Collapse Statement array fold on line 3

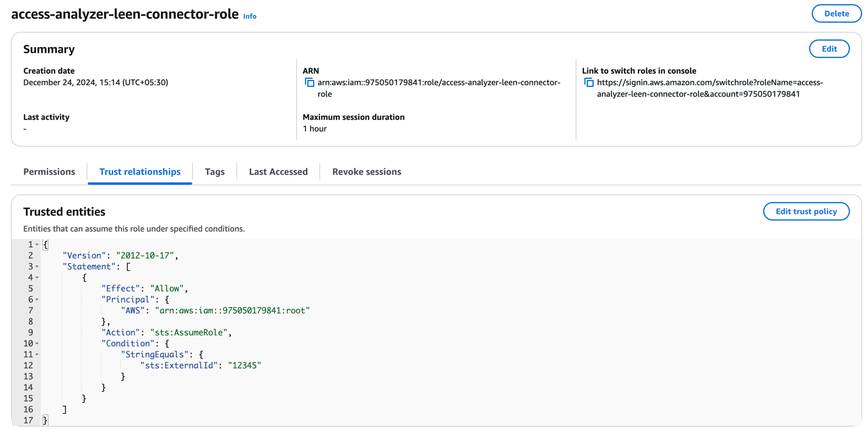(x=37, y=267)
